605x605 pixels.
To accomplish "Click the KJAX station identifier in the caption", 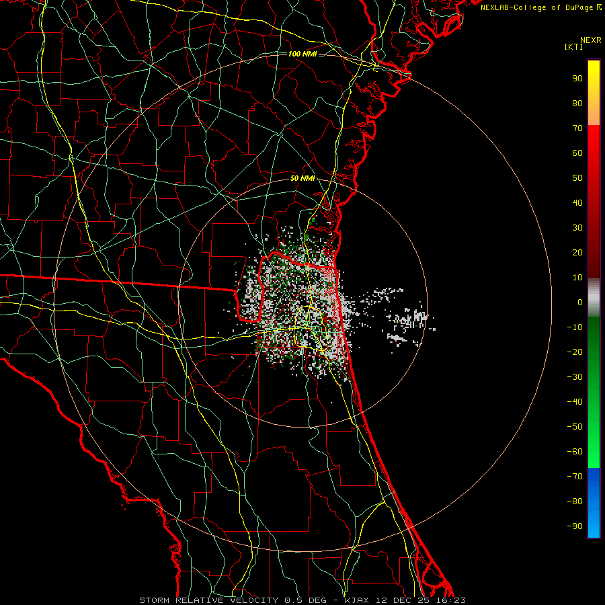I will pyautogui.click(x=358, y=600).
